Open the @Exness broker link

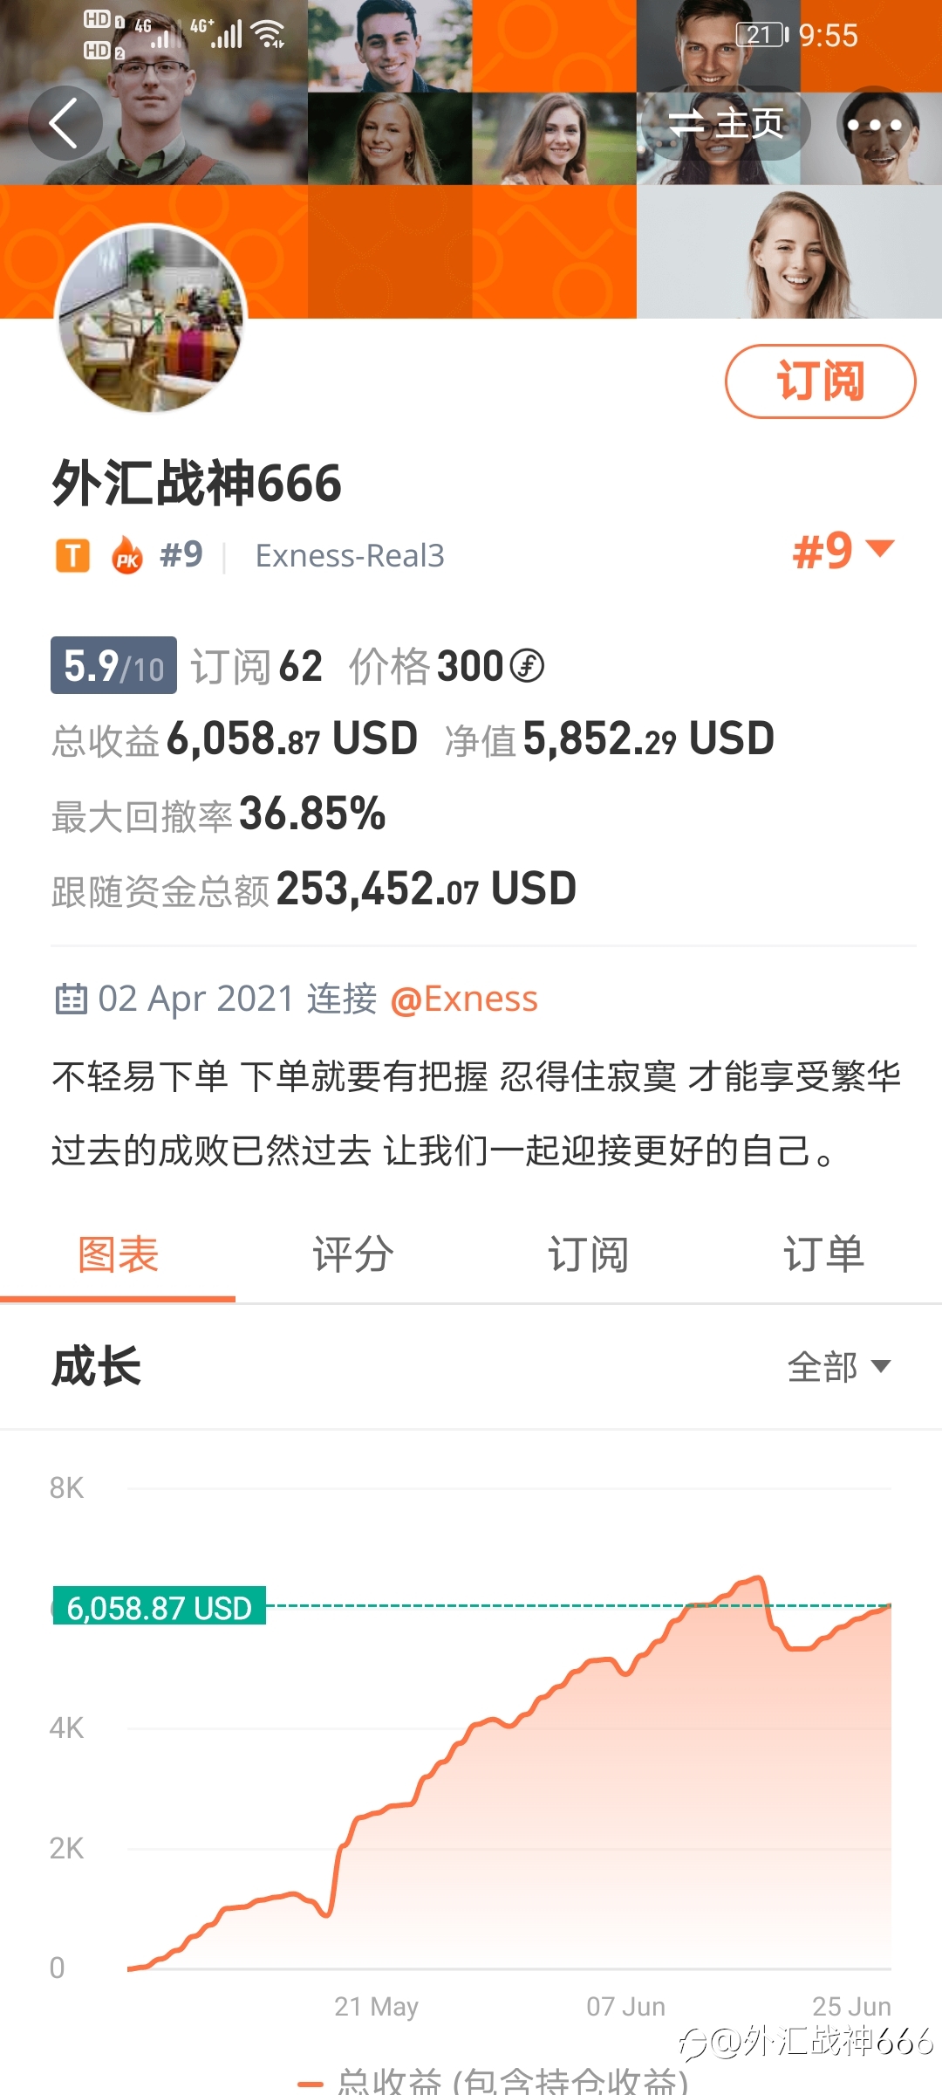[464, 999]
